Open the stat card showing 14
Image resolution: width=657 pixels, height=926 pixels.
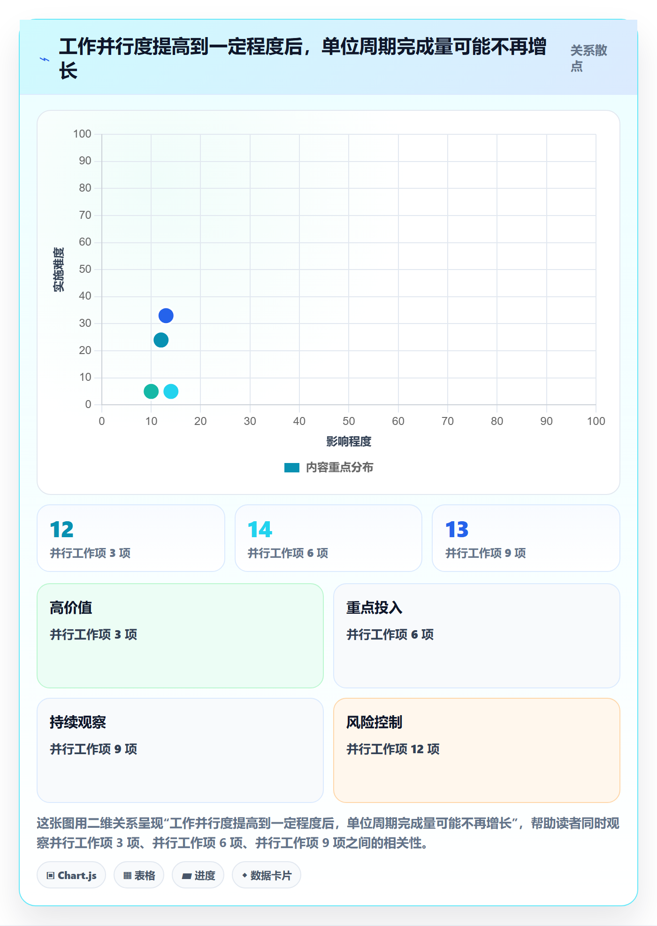click(328, 538)
